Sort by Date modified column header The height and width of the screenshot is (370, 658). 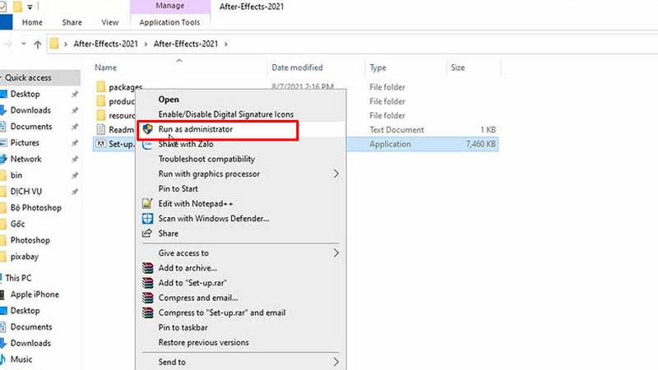pos(297,67)
